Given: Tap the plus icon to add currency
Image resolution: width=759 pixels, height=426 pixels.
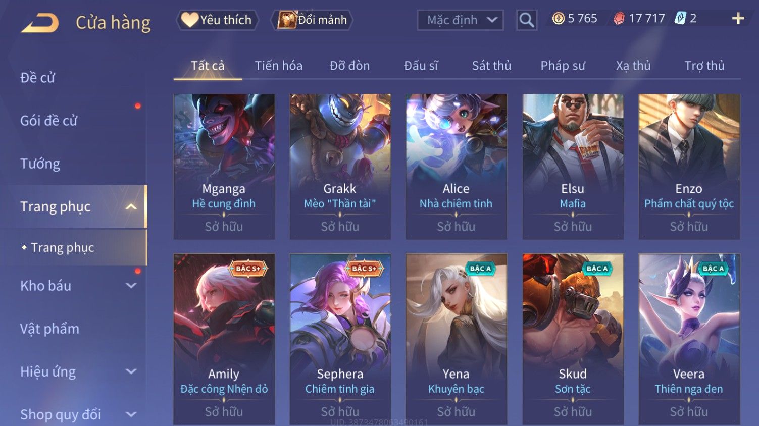Looking at the screenshot, I should (x=738, y=19).
